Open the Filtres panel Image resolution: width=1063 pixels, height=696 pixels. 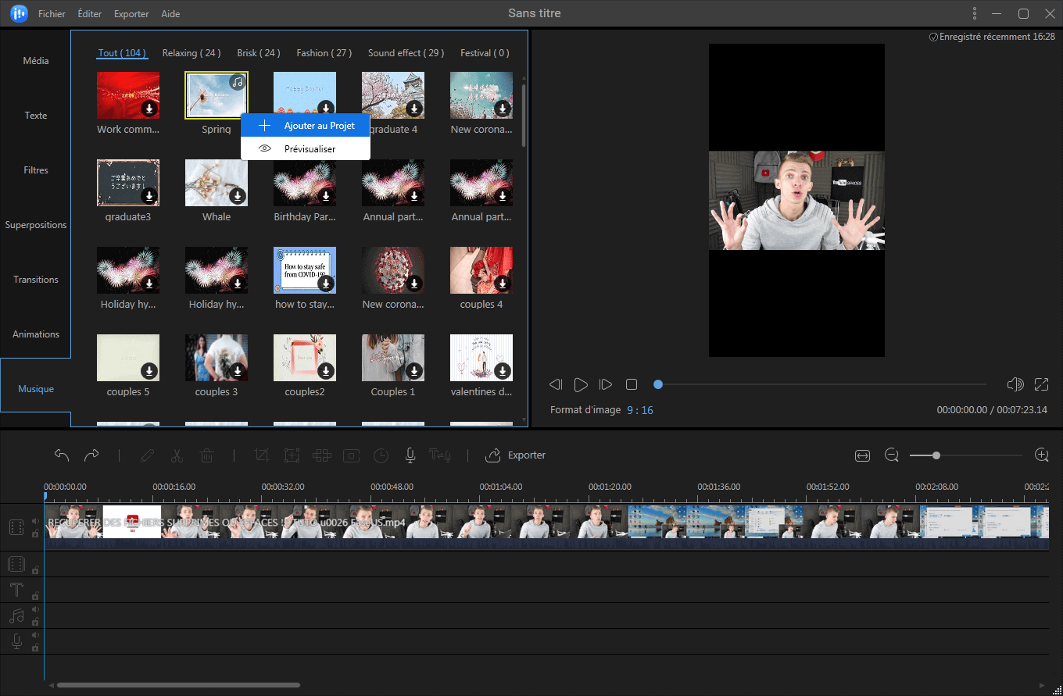point(35,170)
